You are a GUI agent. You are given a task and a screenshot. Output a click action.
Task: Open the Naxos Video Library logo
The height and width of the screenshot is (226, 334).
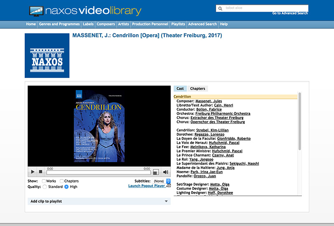(x=85, y=10)
